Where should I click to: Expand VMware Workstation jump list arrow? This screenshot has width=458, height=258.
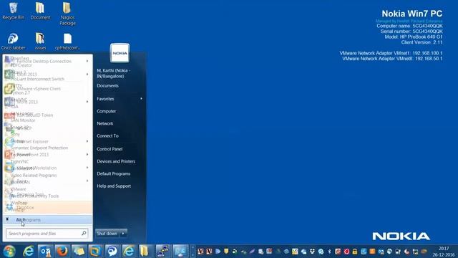point(87,168)
